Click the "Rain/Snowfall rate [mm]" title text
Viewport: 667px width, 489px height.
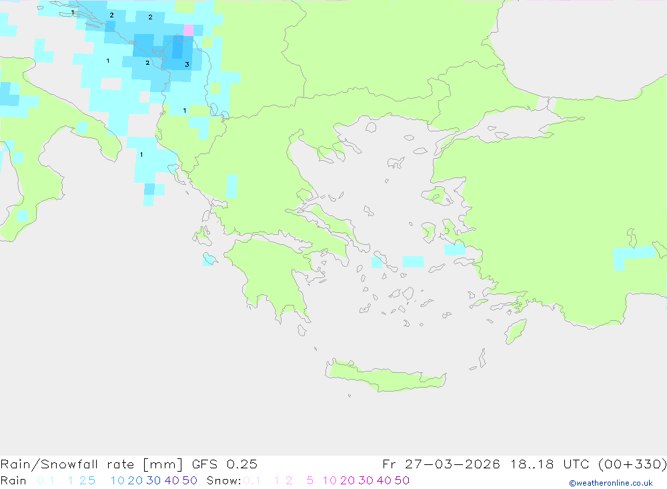pos(91,464)
